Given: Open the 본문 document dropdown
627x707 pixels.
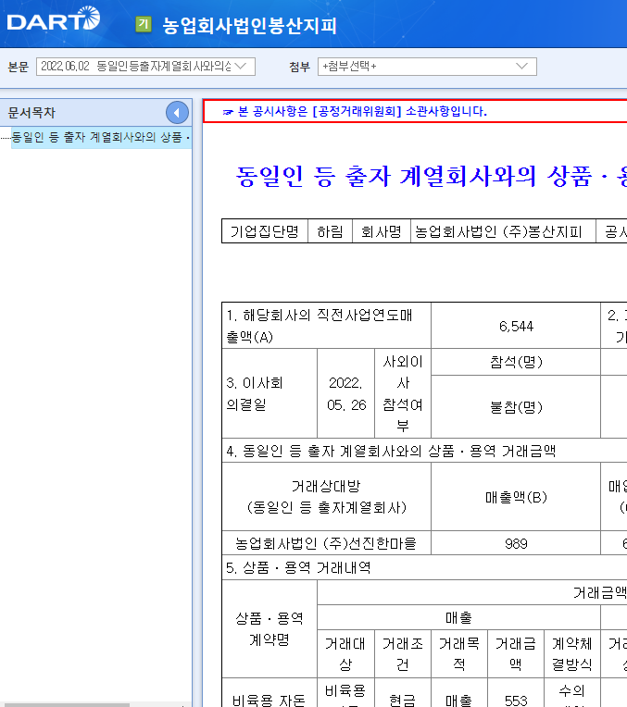Looking at the screenshot, I should pyautogui.click(x=145, y=67).
